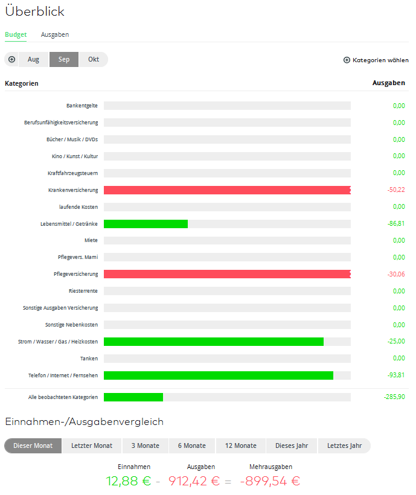The image size is (416, 495).
Task: Choose the Letzter Monat period
Action: point(92,446)
